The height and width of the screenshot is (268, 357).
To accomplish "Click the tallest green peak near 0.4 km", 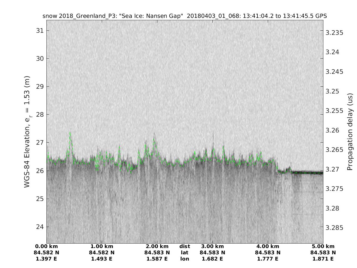I will (x=70, y=133).
